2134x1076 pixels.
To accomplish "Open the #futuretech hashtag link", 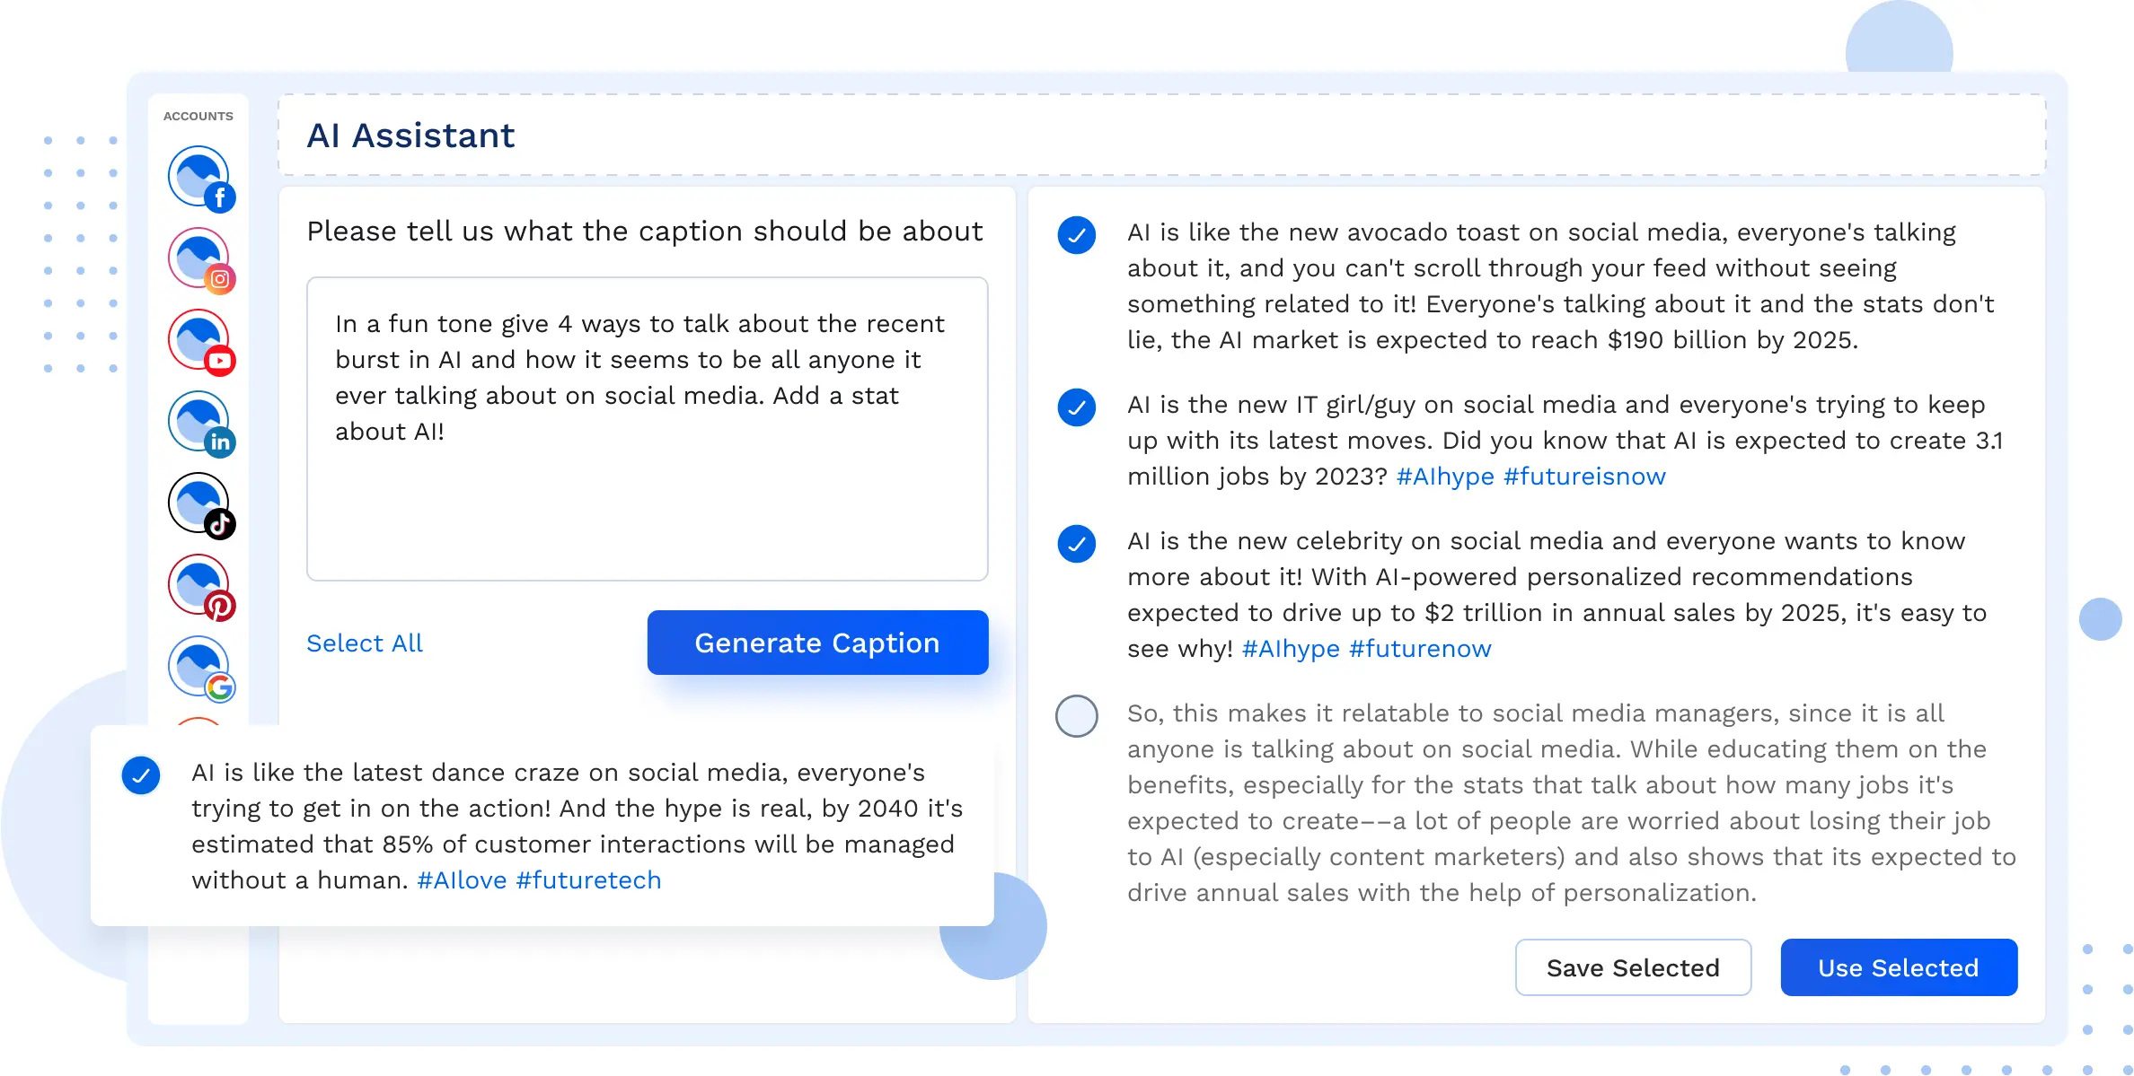I will pos(588,880).
